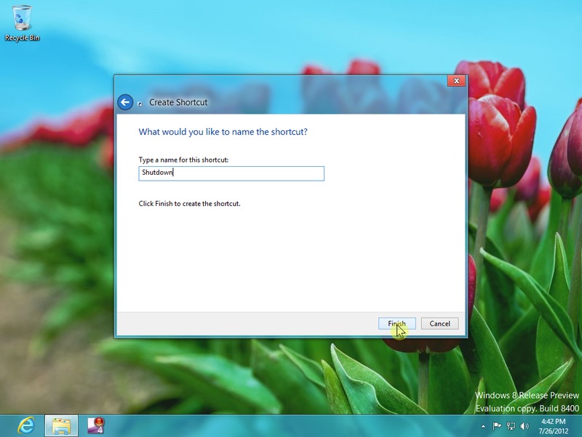Close the Create Shortcut dialog

tap(456, 81)
